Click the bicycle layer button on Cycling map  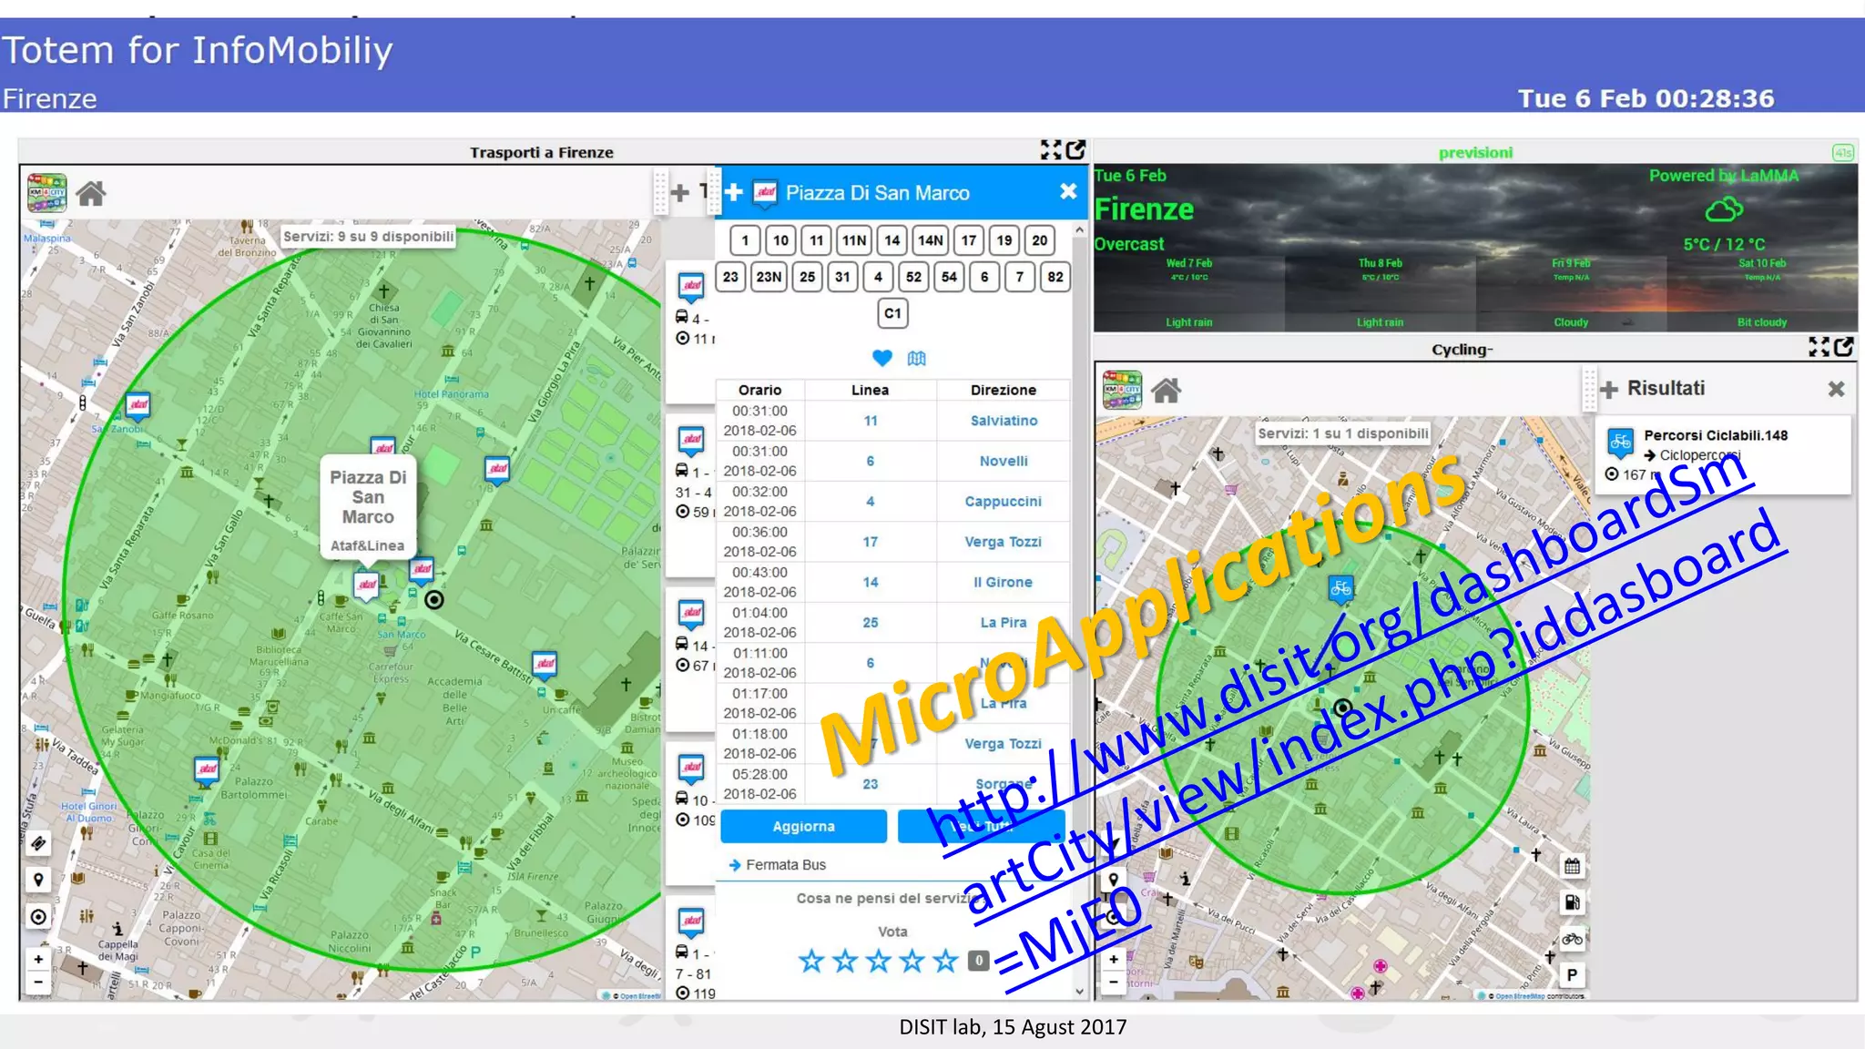click(x=1572, y=939)
